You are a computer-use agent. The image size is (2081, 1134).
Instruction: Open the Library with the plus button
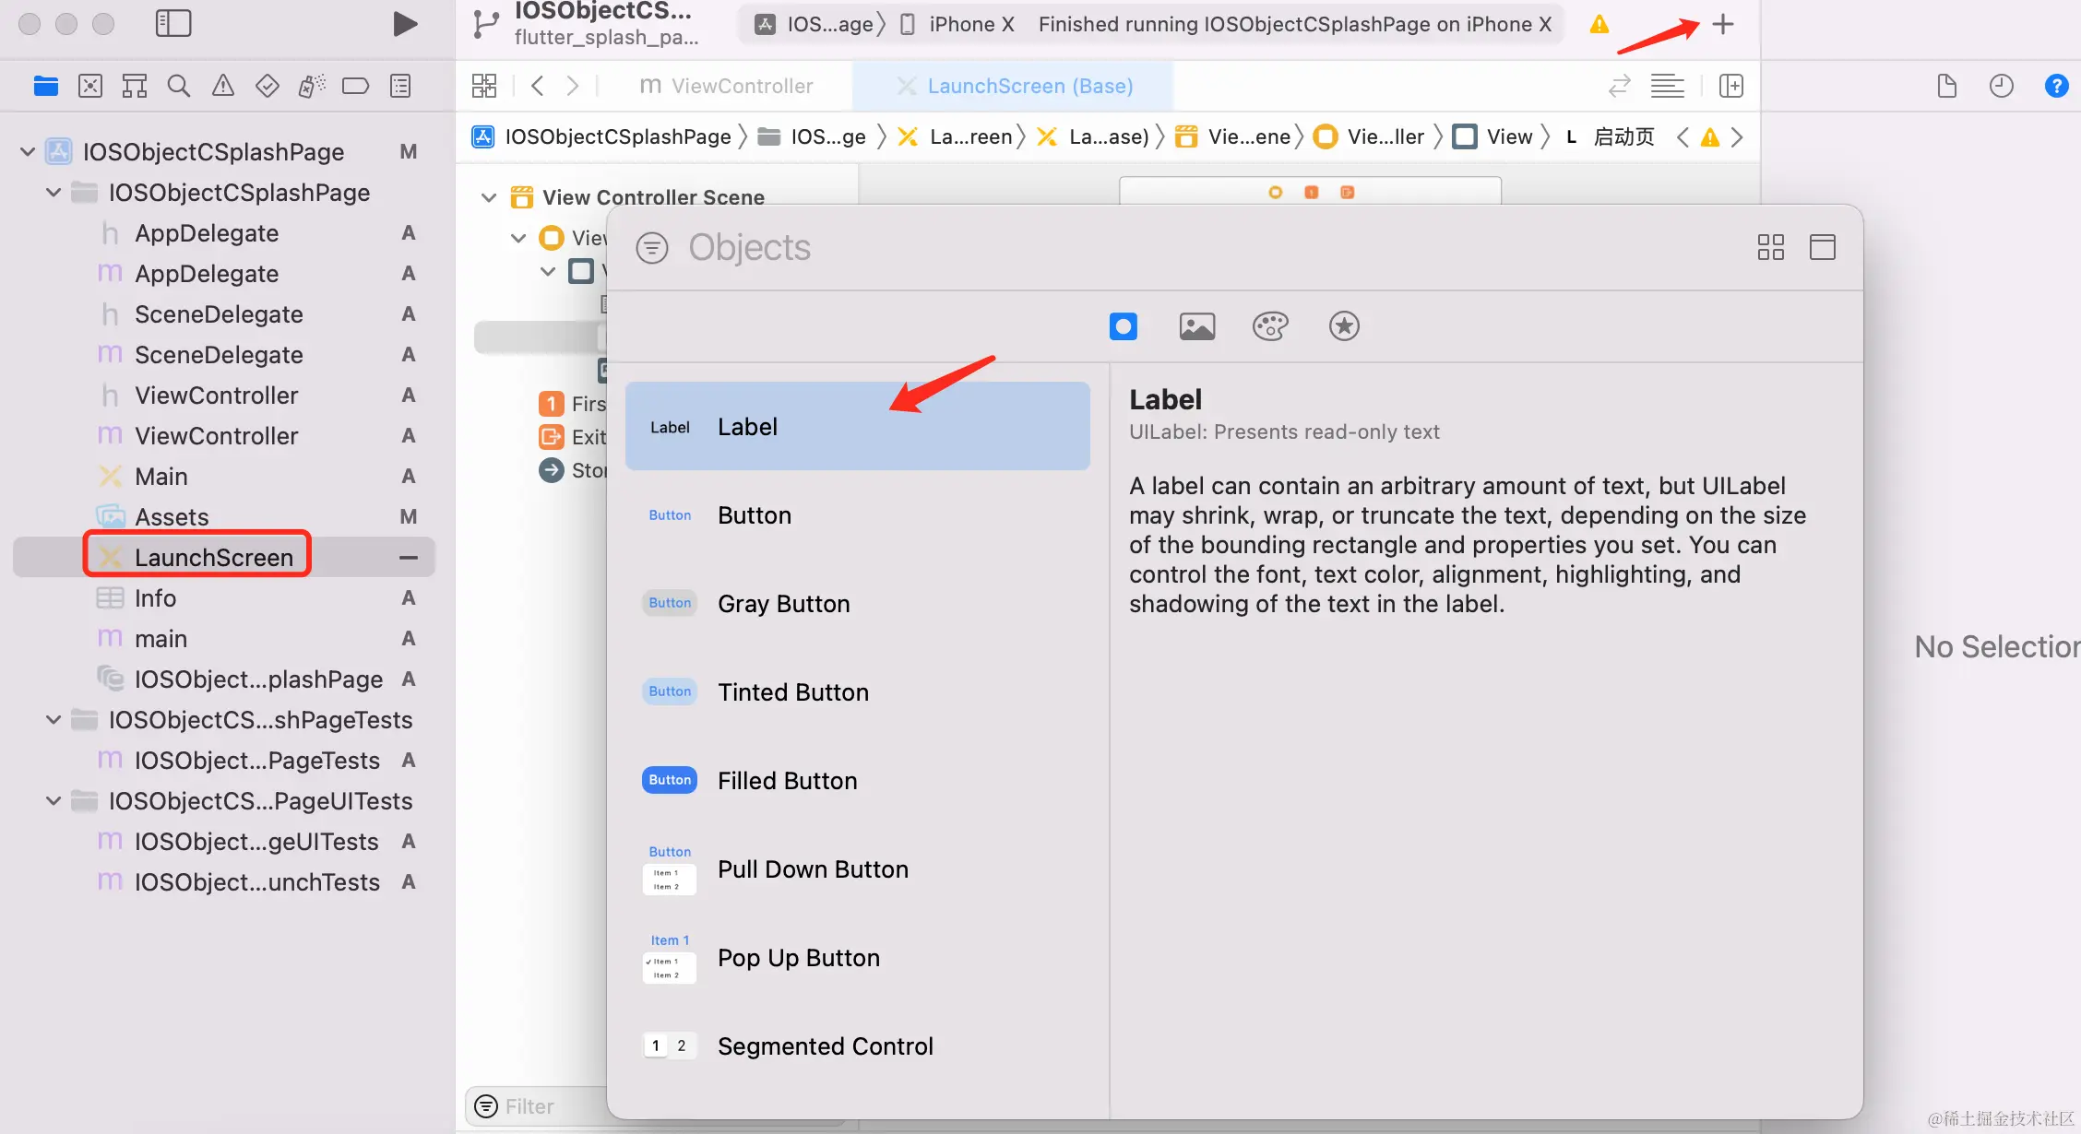tap(1722, 24)
